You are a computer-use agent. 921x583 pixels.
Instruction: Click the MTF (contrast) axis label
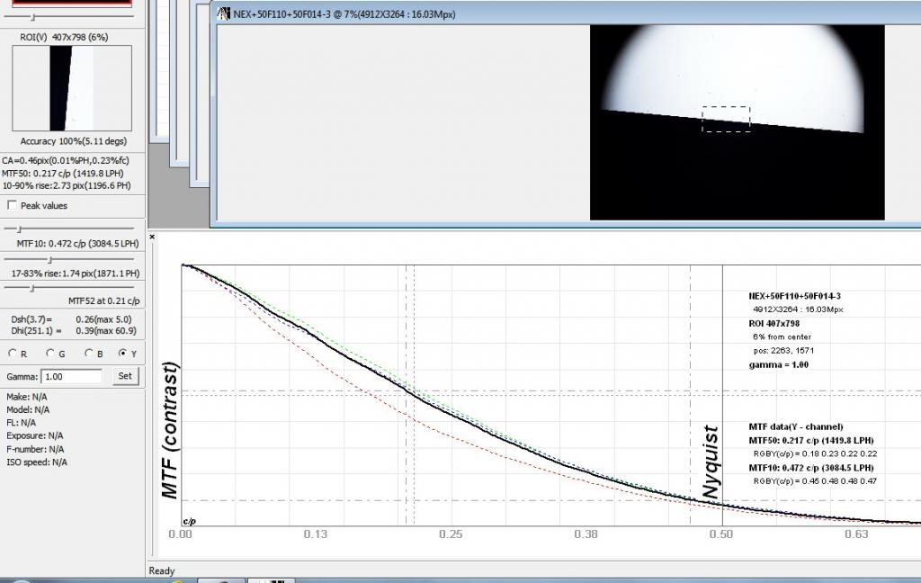169,430
